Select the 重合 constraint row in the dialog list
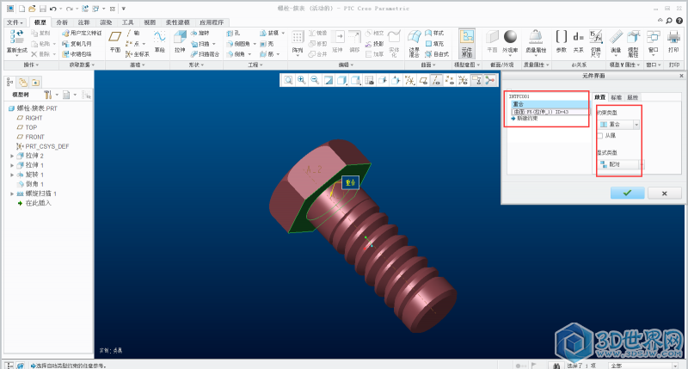 (x=550, y=104)
